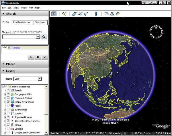Play the search results tour
This screenshot has width=172, height=136.
(31, 57)
